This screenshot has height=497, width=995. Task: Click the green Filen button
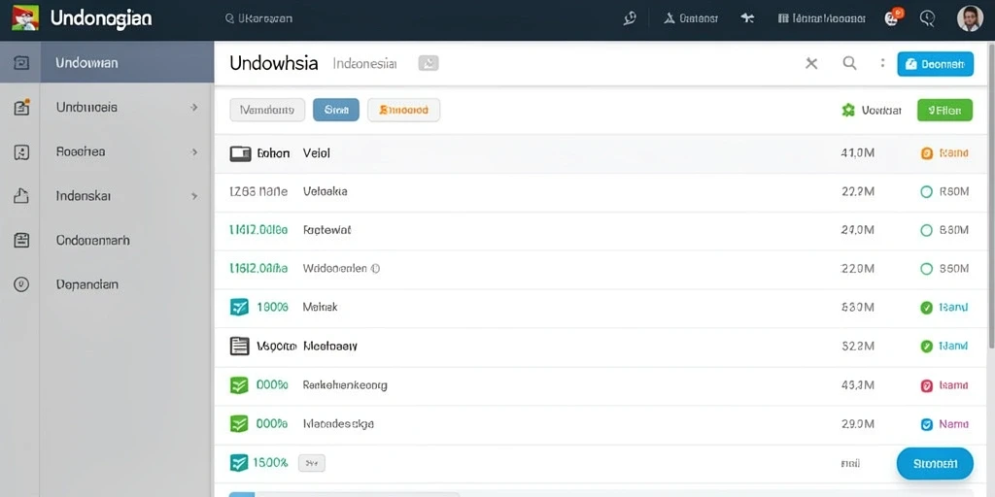[944, 111]
